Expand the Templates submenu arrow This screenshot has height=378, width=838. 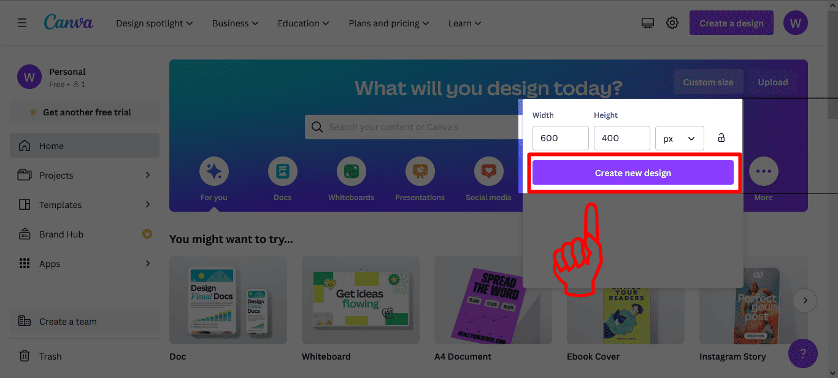[147, 204]
